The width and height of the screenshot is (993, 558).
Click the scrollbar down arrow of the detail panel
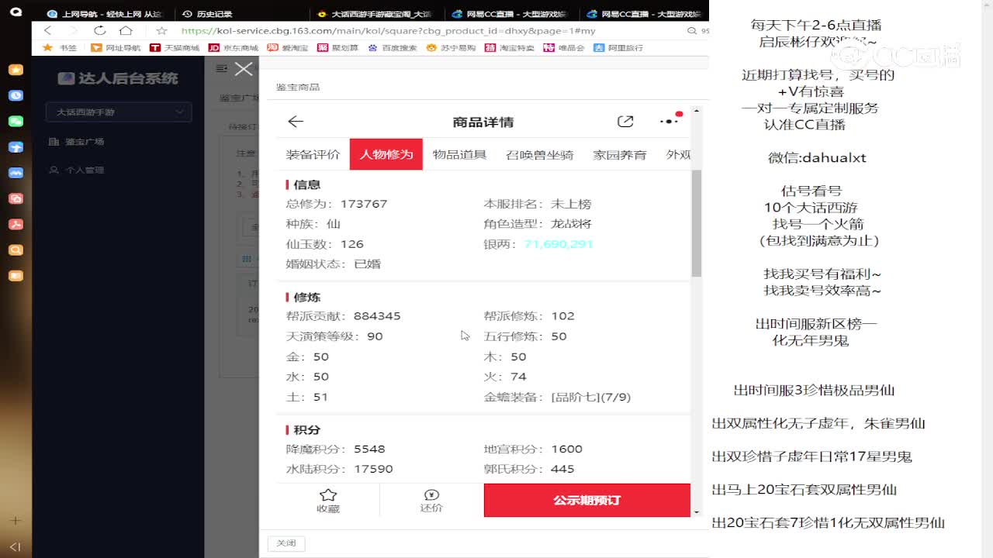click(697, 512)
